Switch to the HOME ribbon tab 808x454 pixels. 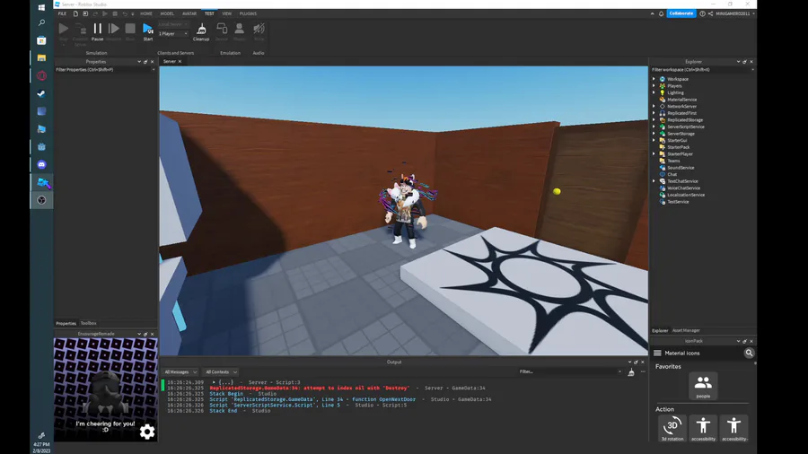(x=146, y=13)
